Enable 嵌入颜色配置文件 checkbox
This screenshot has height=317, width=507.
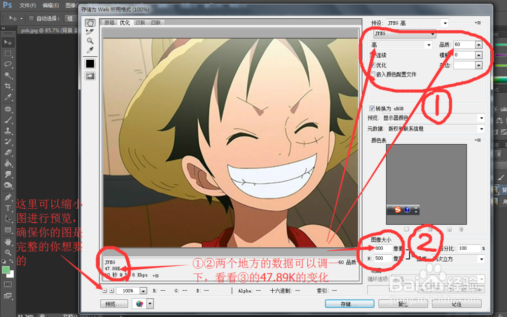click(373, 74)
